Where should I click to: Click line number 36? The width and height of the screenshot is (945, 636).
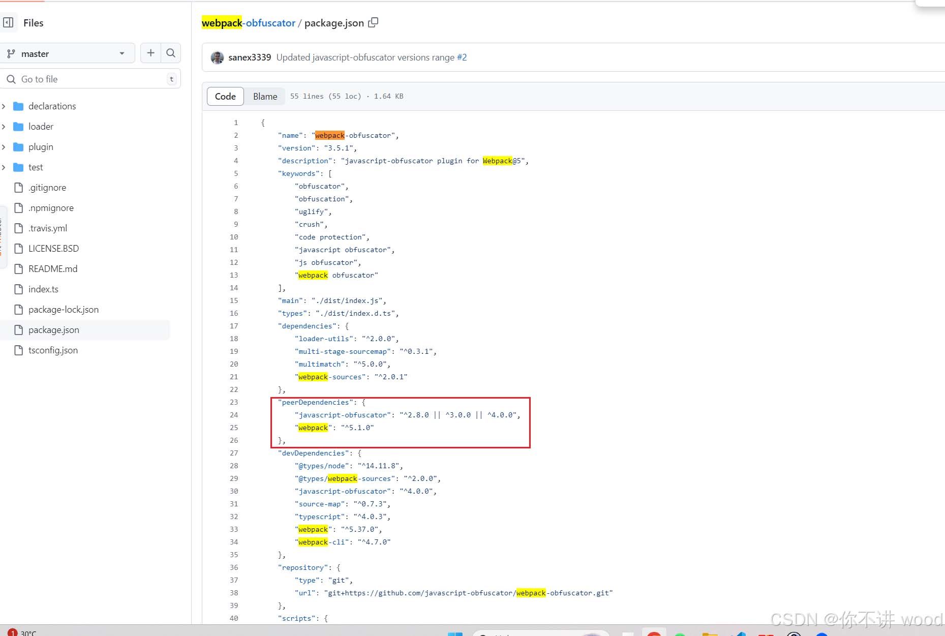coord(234,567)
